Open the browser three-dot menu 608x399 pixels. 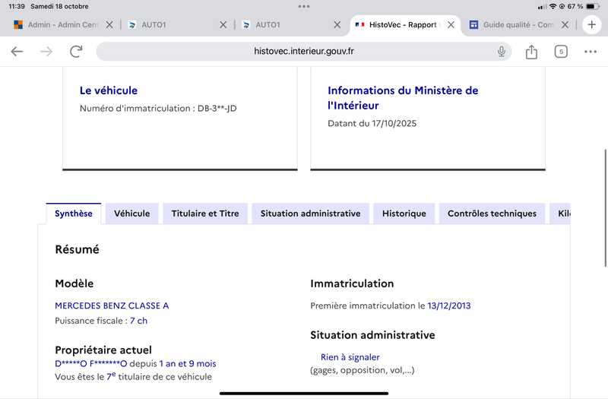tap(591, 52)
